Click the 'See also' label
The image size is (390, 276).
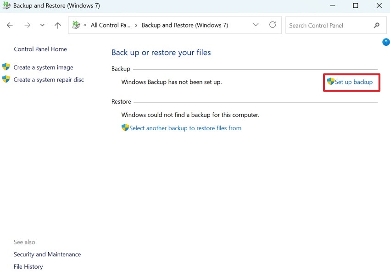tap(24, 242)
